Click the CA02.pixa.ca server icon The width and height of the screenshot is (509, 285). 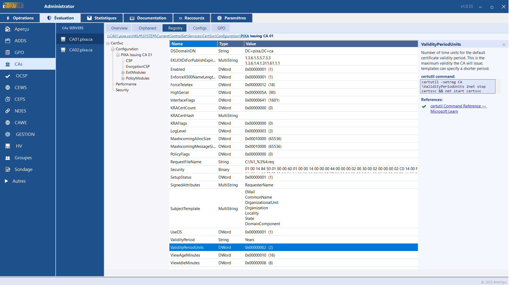[x=63, y=50]
